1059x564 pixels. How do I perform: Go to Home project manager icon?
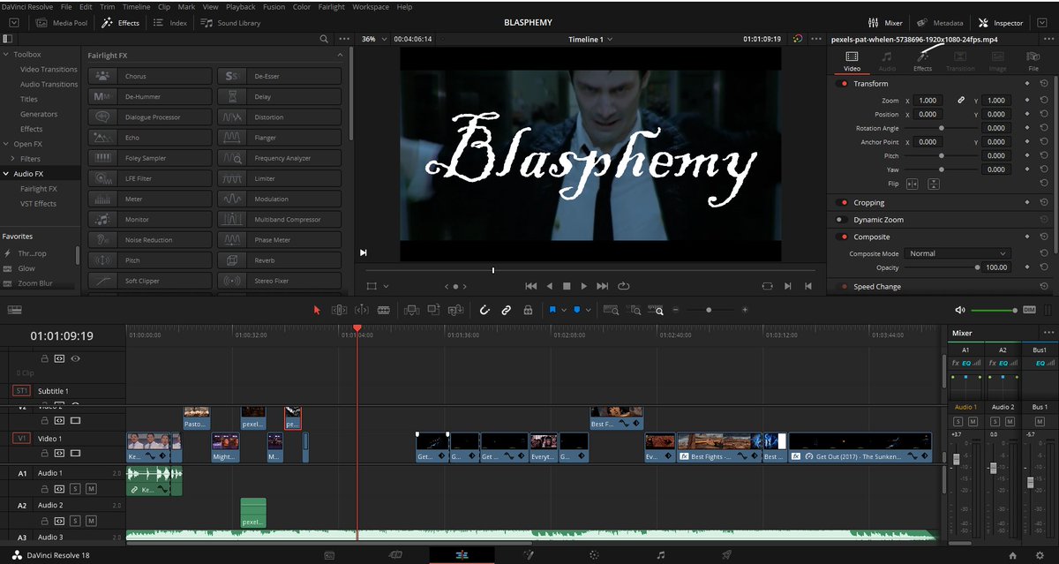[x=1012, y=555]
